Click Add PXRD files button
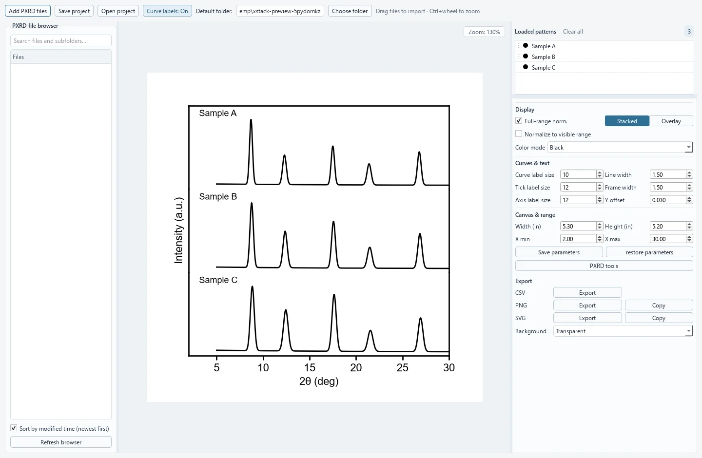The height and width of the screenshot is (458, 702). [28, 11]
